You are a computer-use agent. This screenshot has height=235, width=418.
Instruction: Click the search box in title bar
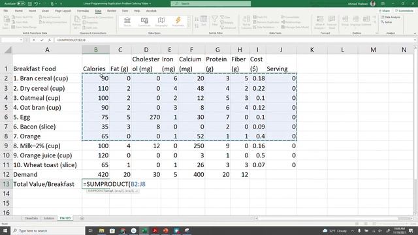[210, 4]
